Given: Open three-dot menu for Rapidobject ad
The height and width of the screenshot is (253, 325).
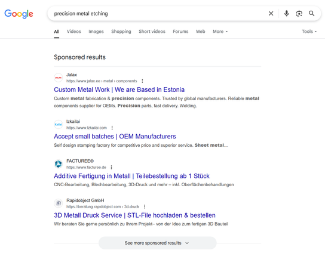Looking at the screenshot, I should 145,206.
